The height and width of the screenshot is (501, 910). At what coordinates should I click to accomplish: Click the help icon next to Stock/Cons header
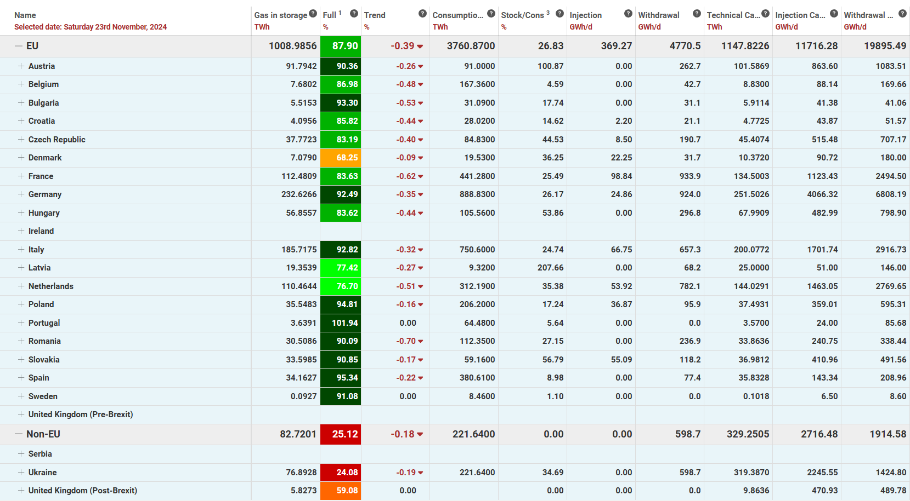coord(559,14)
